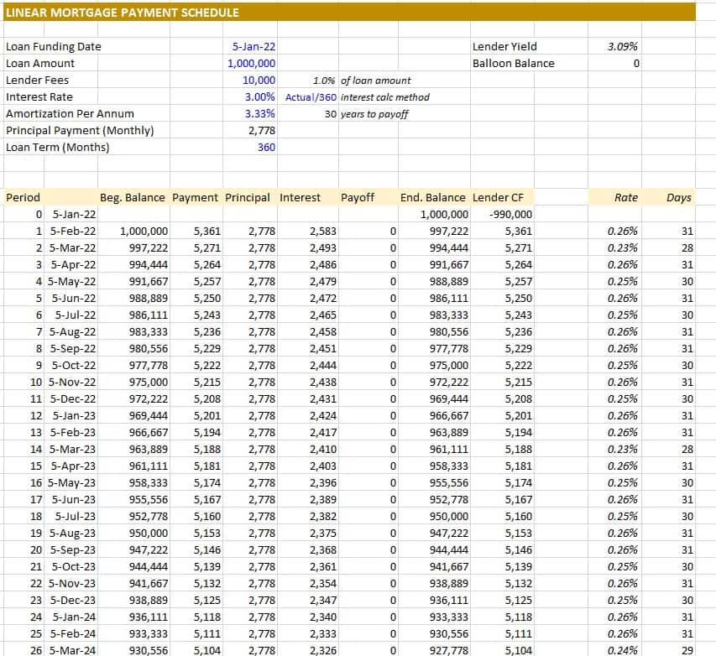Select the date cell 5-Jan-23

(74, 416)
